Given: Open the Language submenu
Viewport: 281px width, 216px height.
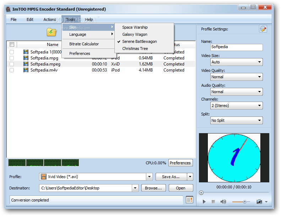Looking at the screenshot, I should coord(88,34).
